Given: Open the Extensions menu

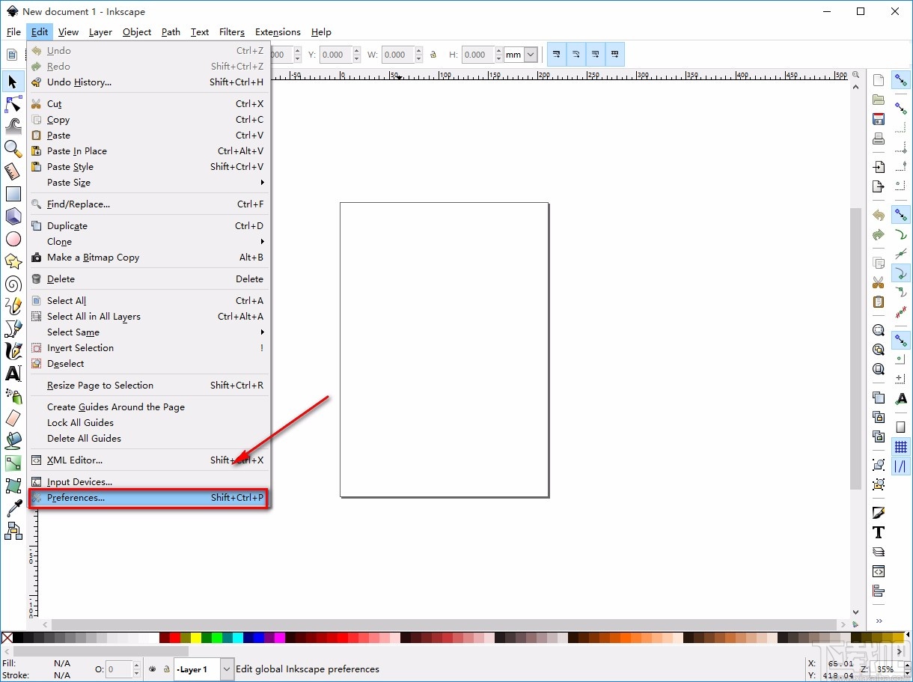Looking at the screenshot, I should [278, 32].
